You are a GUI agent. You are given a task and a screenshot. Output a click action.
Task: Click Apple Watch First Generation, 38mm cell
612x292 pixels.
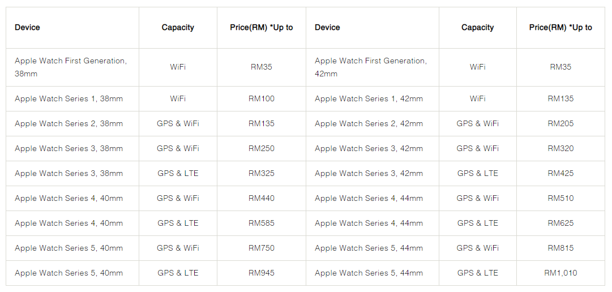[71, 67]
